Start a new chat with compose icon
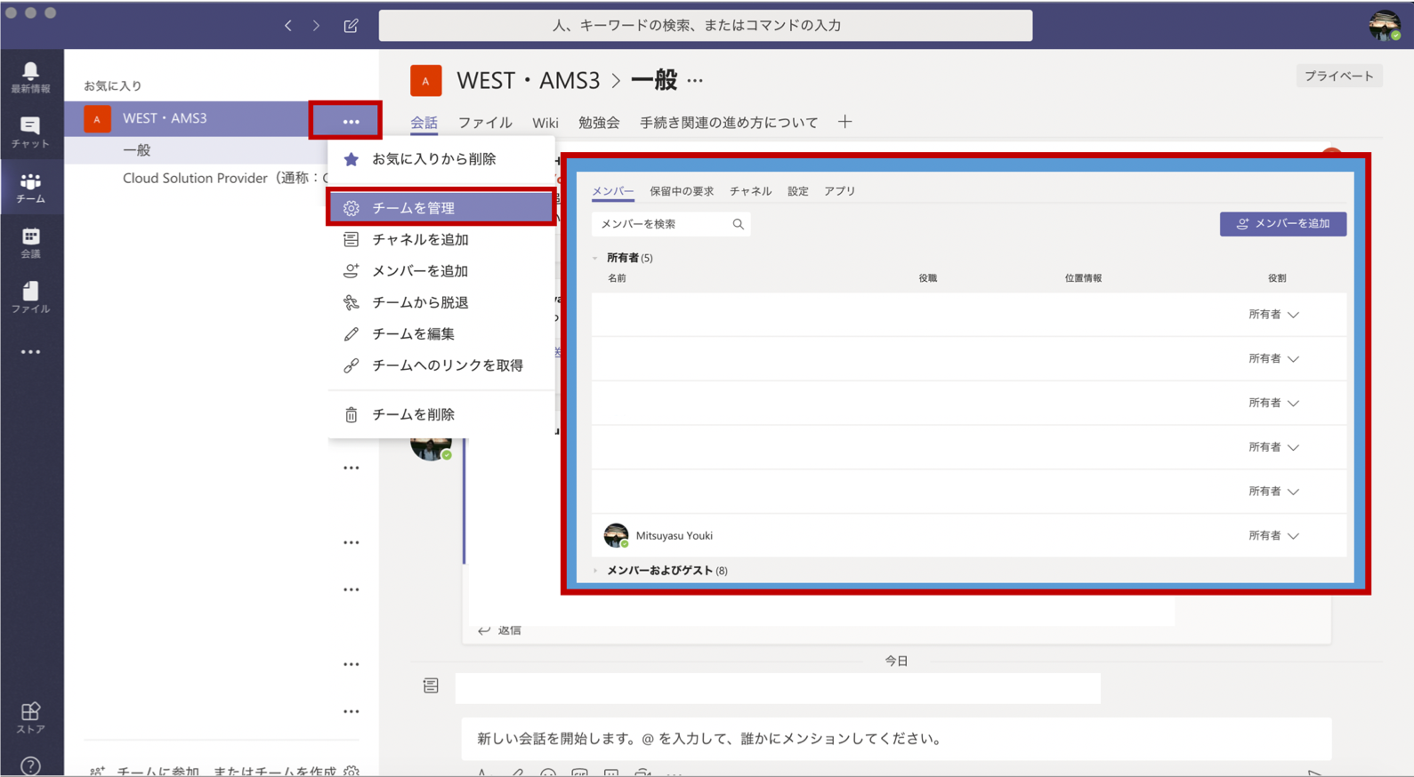Viewport: 1414px width, 777px height. coord(351,26)
